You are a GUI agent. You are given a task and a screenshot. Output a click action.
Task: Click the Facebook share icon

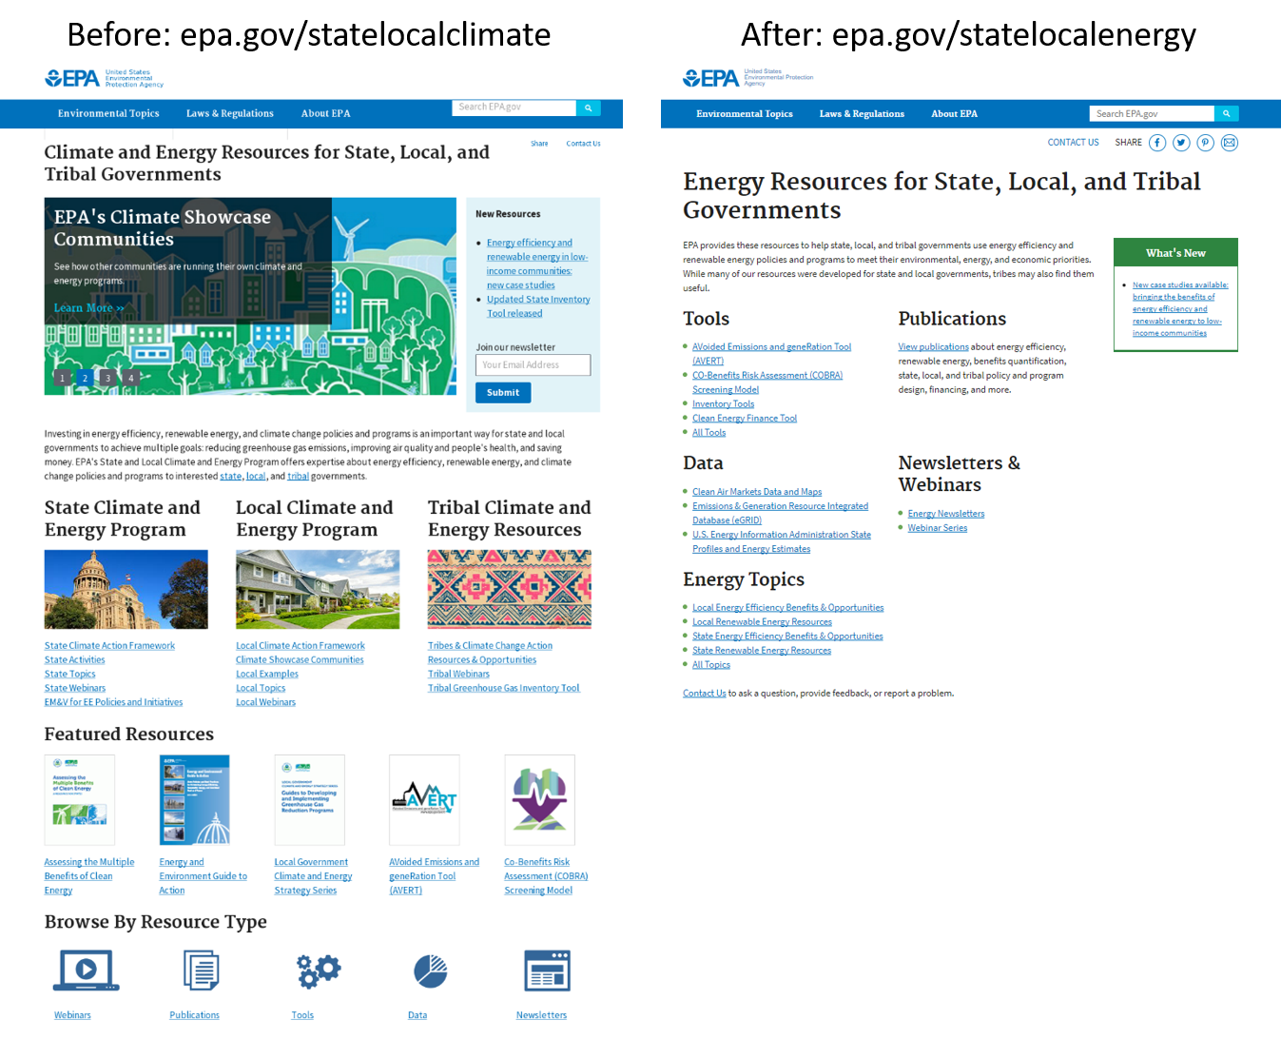click(x=1156, y=143)
